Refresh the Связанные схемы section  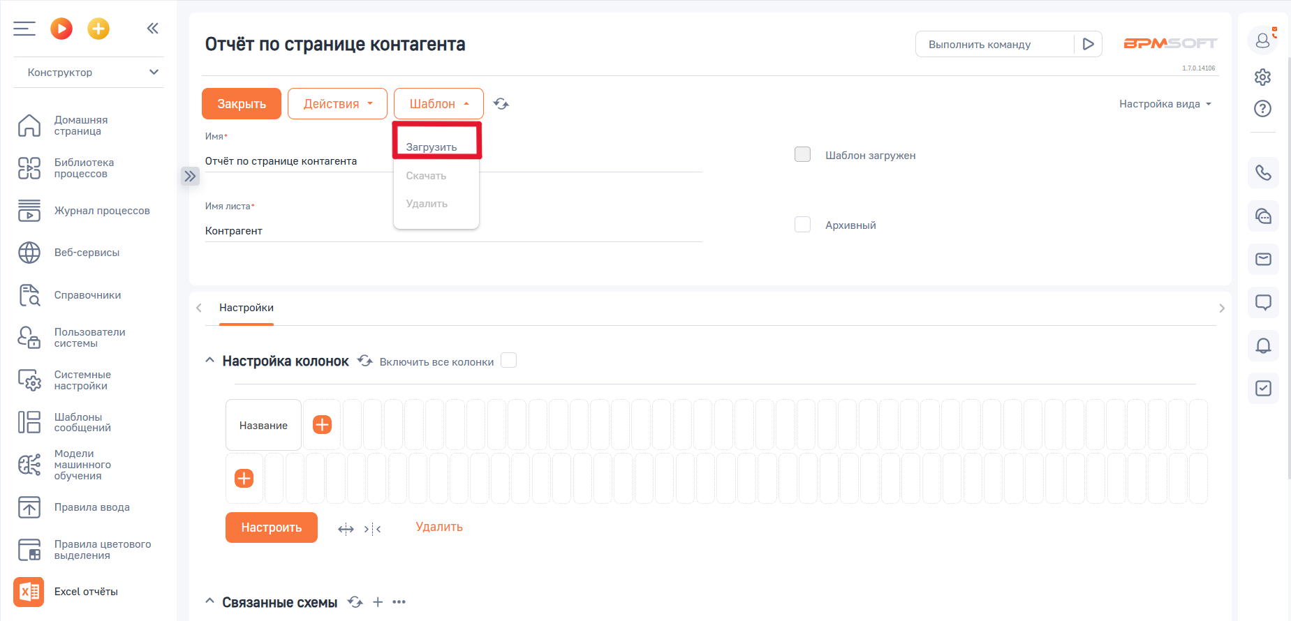pos(355,602)
